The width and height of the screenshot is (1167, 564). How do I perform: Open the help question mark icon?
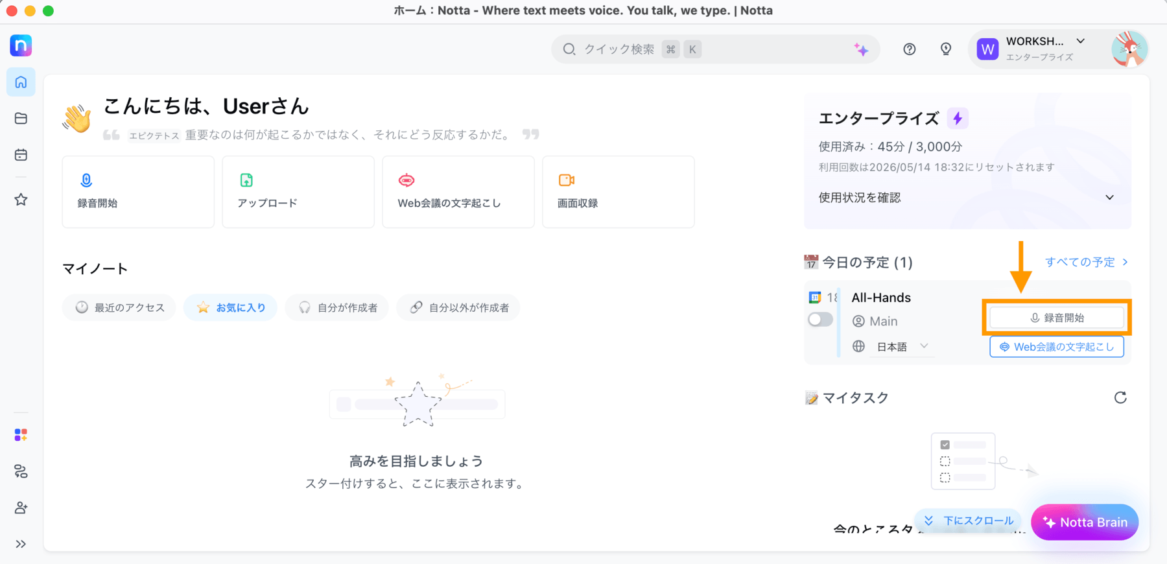pyautogui.click(x=910, y=49)
